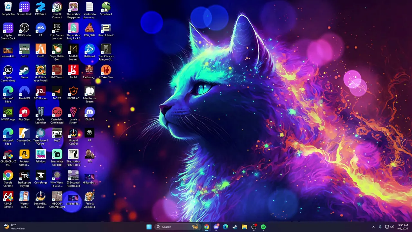Select the Counter-Strike 2 shortcut
The height and width of the screenshot is (232, 412).
click(x=24, y=137)
